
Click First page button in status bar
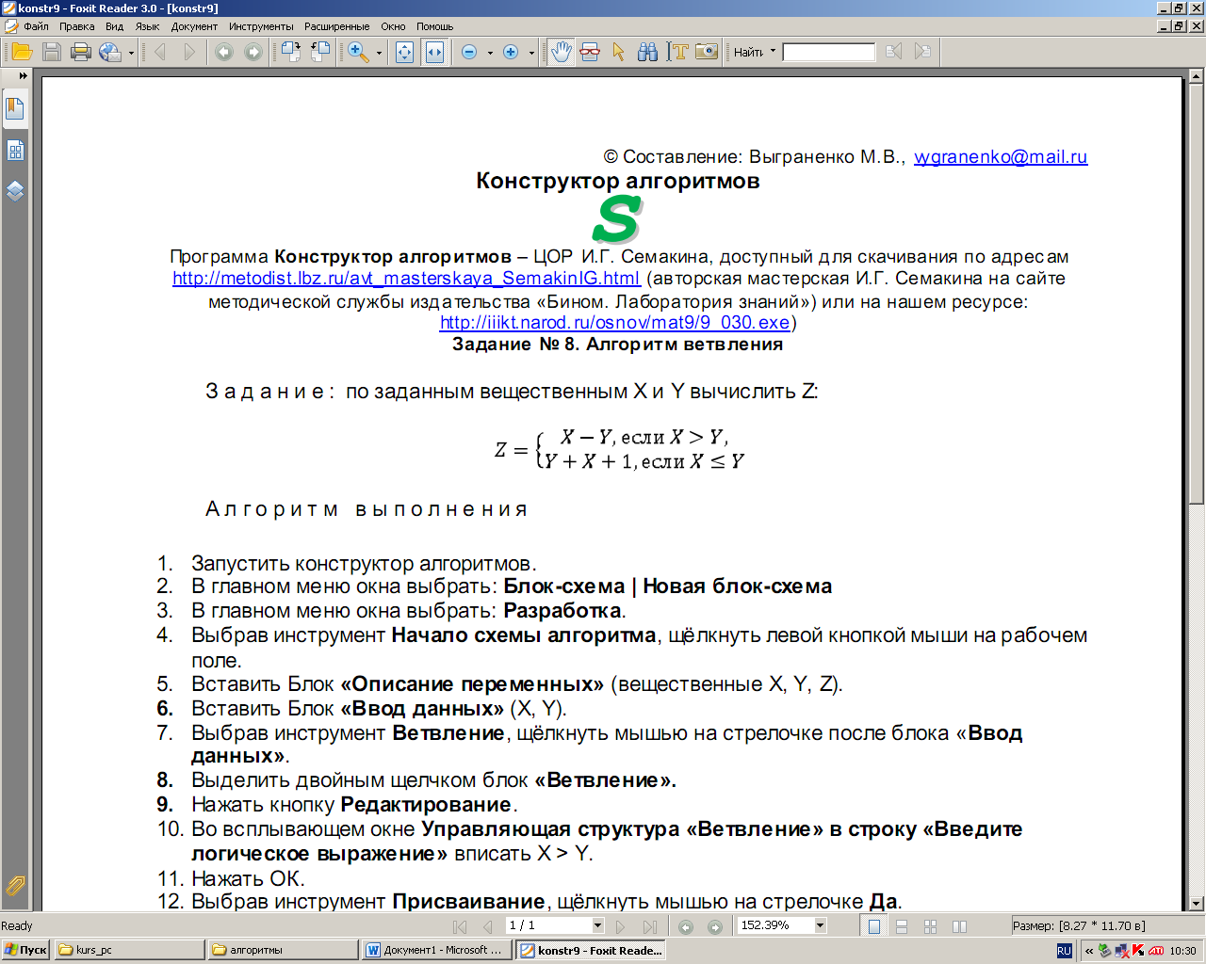[x=460, y=926]
